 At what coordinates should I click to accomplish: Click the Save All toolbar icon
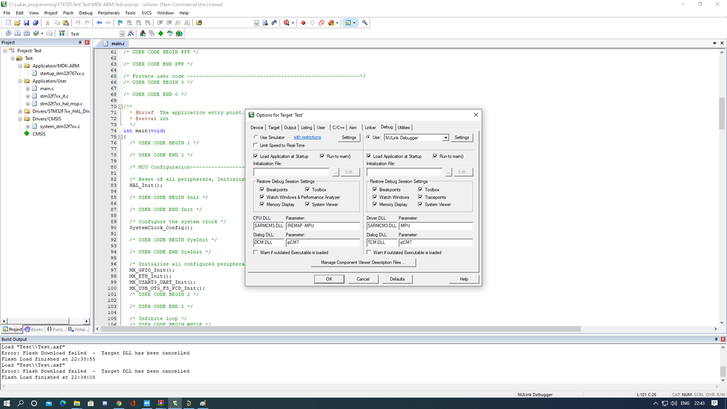[35, 23]
